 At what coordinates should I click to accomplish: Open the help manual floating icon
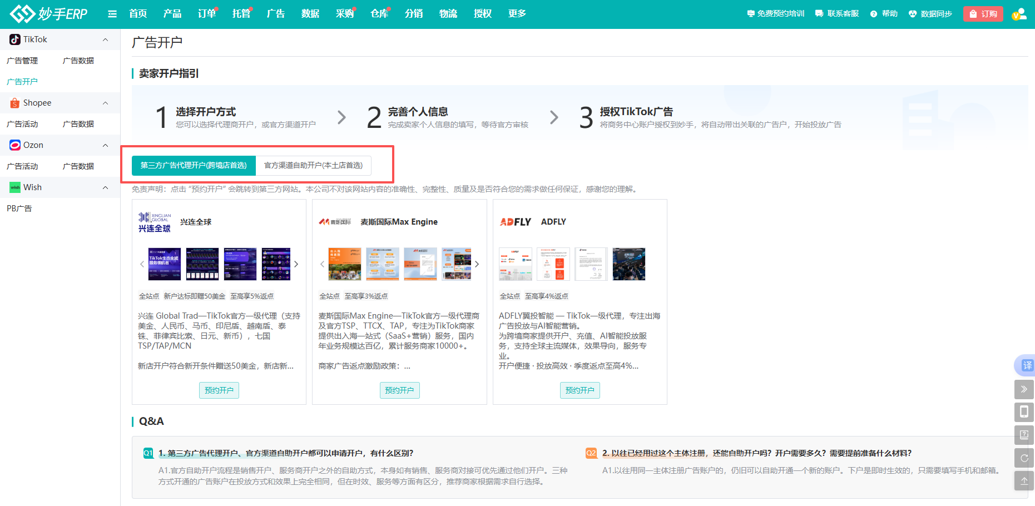1024,435
